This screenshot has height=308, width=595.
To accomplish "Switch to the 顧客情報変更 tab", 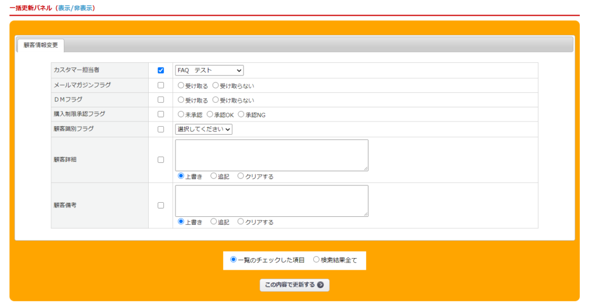I will [41, 45].
